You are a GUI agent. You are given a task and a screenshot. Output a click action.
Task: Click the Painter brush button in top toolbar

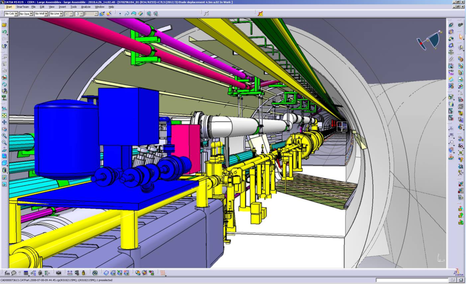102,13
